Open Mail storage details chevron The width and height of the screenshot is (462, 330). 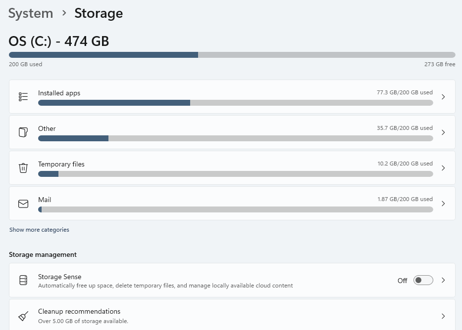443,204
